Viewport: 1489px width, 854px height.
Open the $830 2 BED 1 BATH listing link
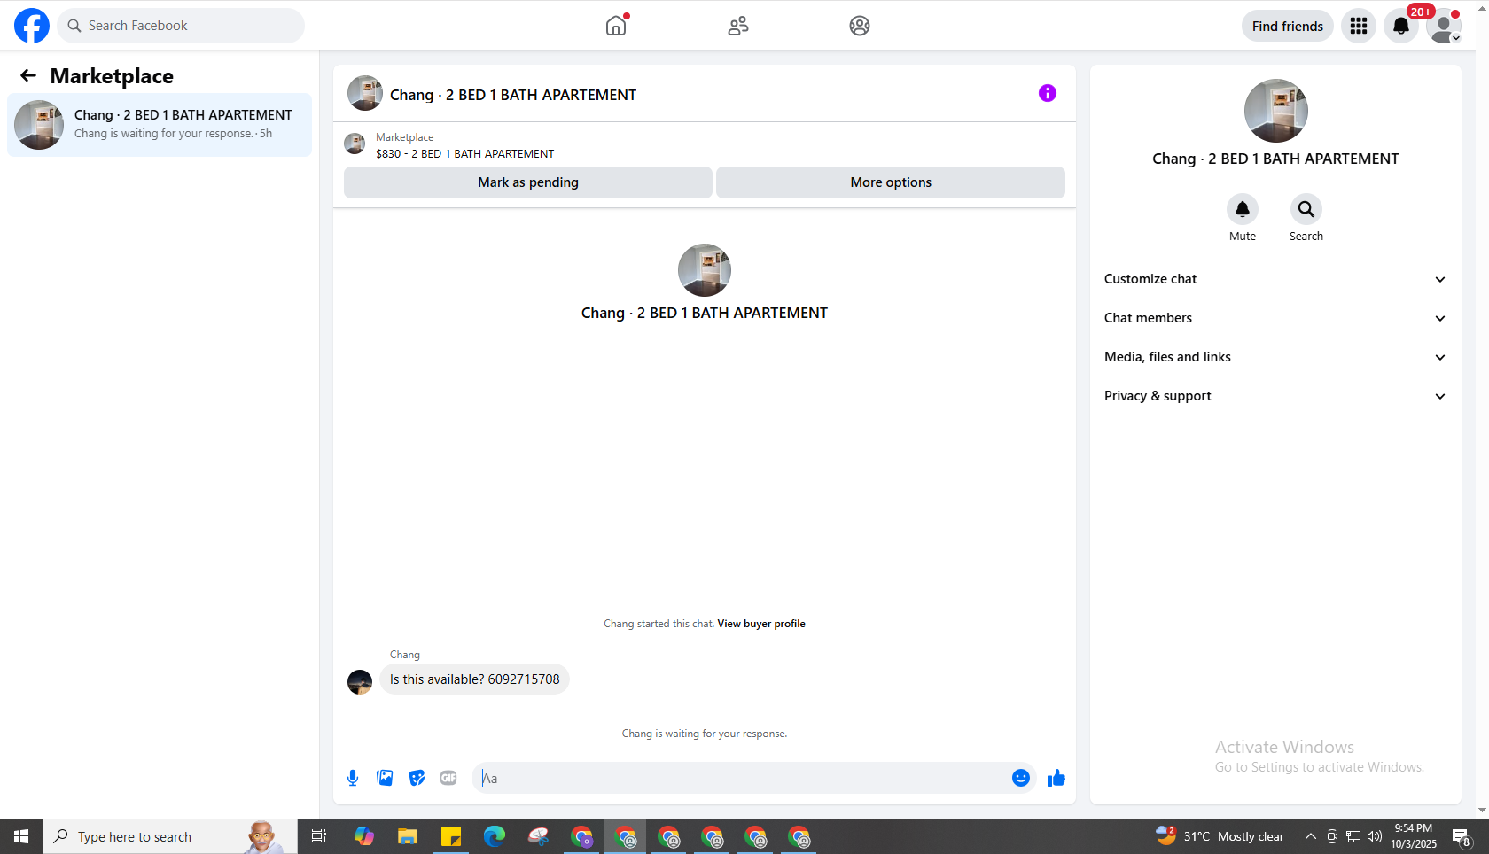tap(464, 154)
